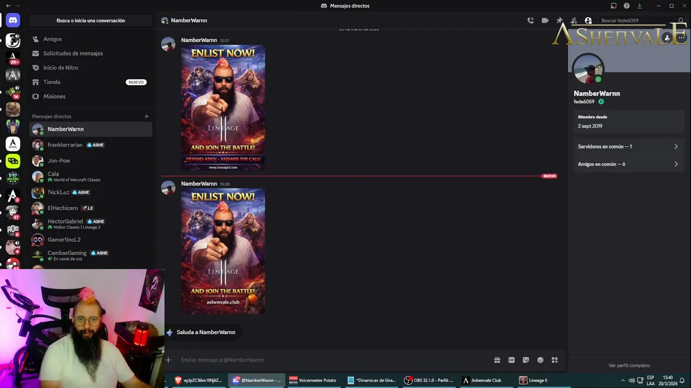Send a gift with the gift icon

(497, 360)
